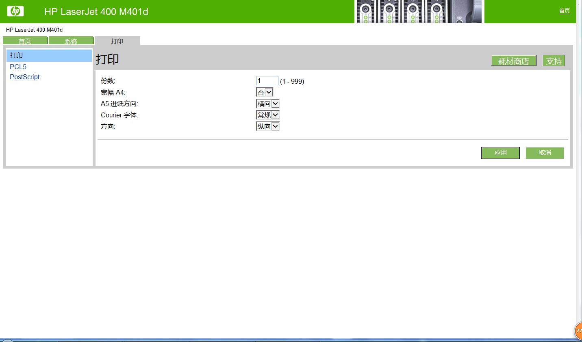
Task: Click the HP LaserJet 400 M401d header title
Action: (x=96, y=11)
